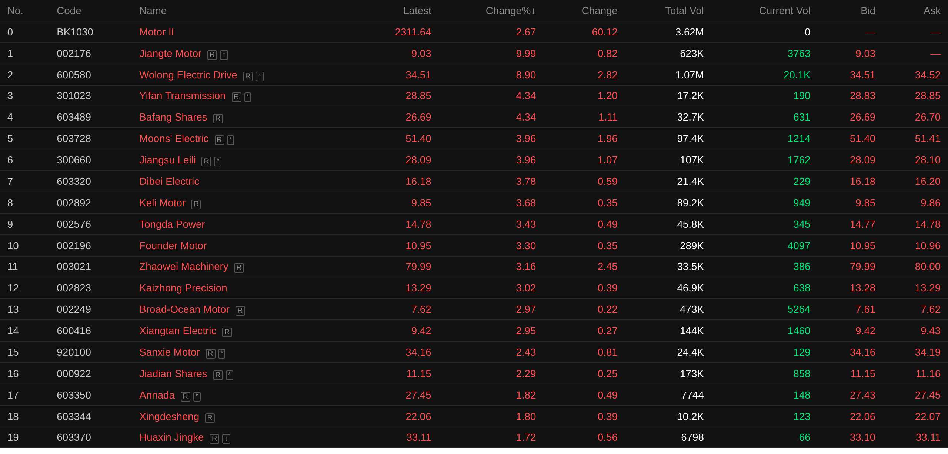The image size is (948, 454).
Task: Click the star badge next to Sanxie Motor
Action: point(222,353)
